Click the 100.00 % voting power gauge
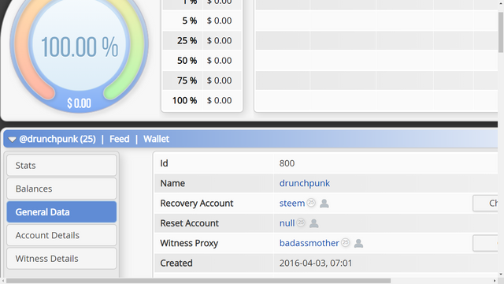 [79, 47]
